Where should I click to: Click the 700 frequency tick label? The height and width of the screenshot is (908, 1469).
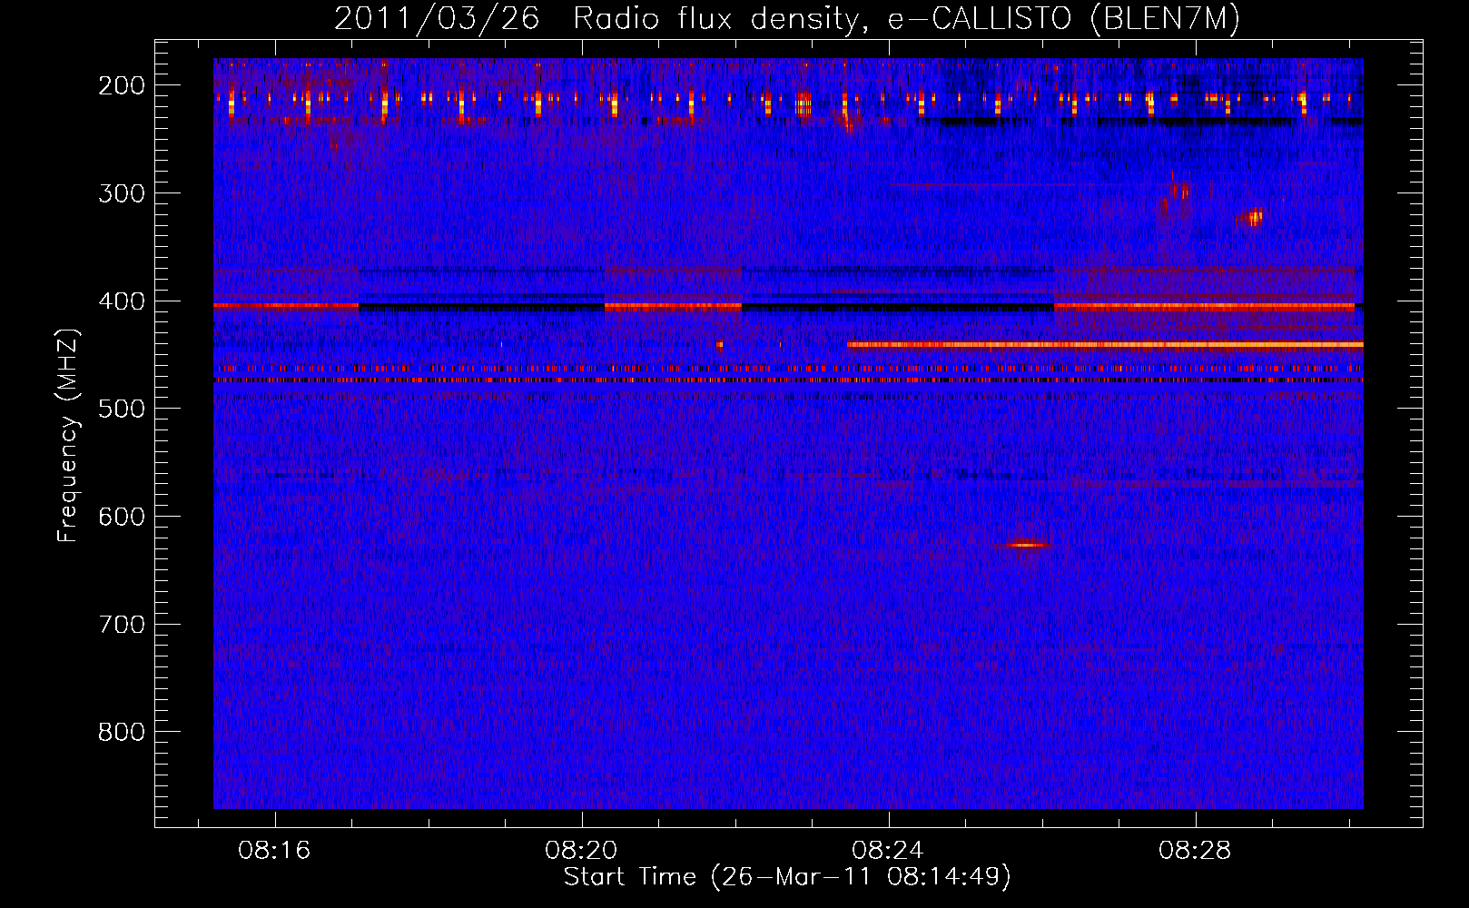122,625
